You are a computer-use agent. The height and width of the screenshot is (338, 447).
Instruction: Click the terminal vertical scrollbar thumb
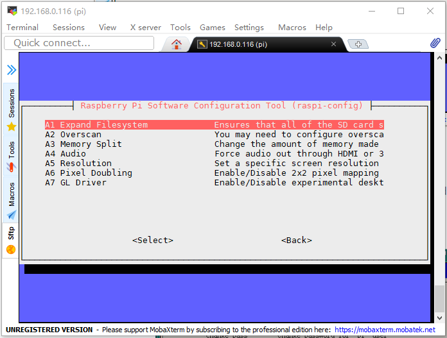(x=439, y=298)
